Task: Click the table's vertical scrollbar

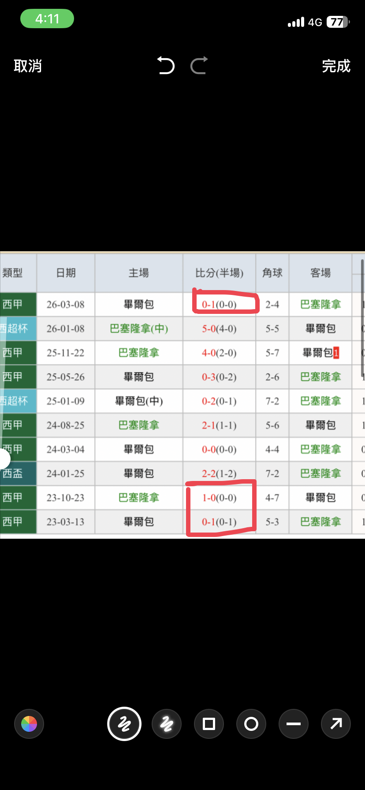Action: [362, 317]
